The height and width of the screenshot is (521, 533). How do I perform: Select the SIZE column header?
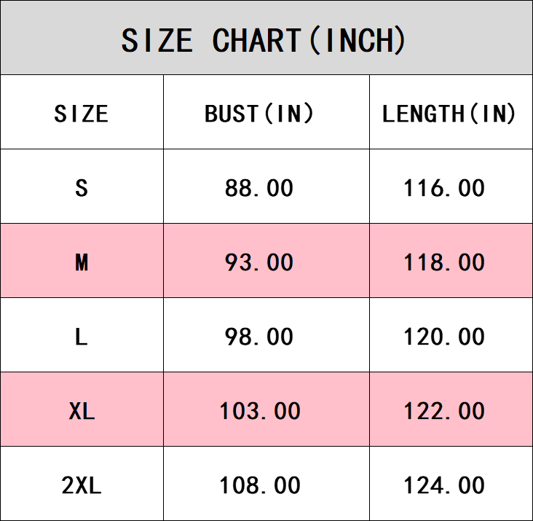[x=82, y=114]
